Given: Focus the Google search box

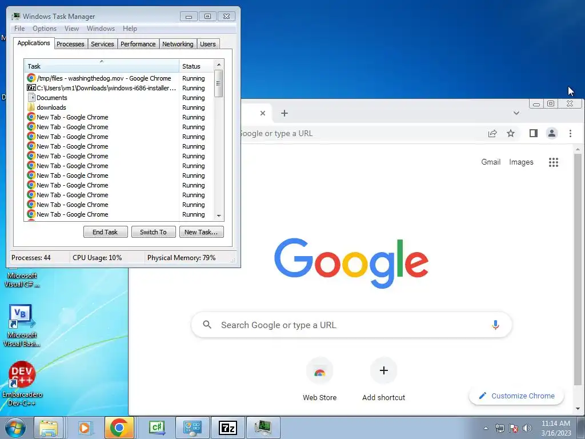Looking at the screenshot, I should (351, 325).
